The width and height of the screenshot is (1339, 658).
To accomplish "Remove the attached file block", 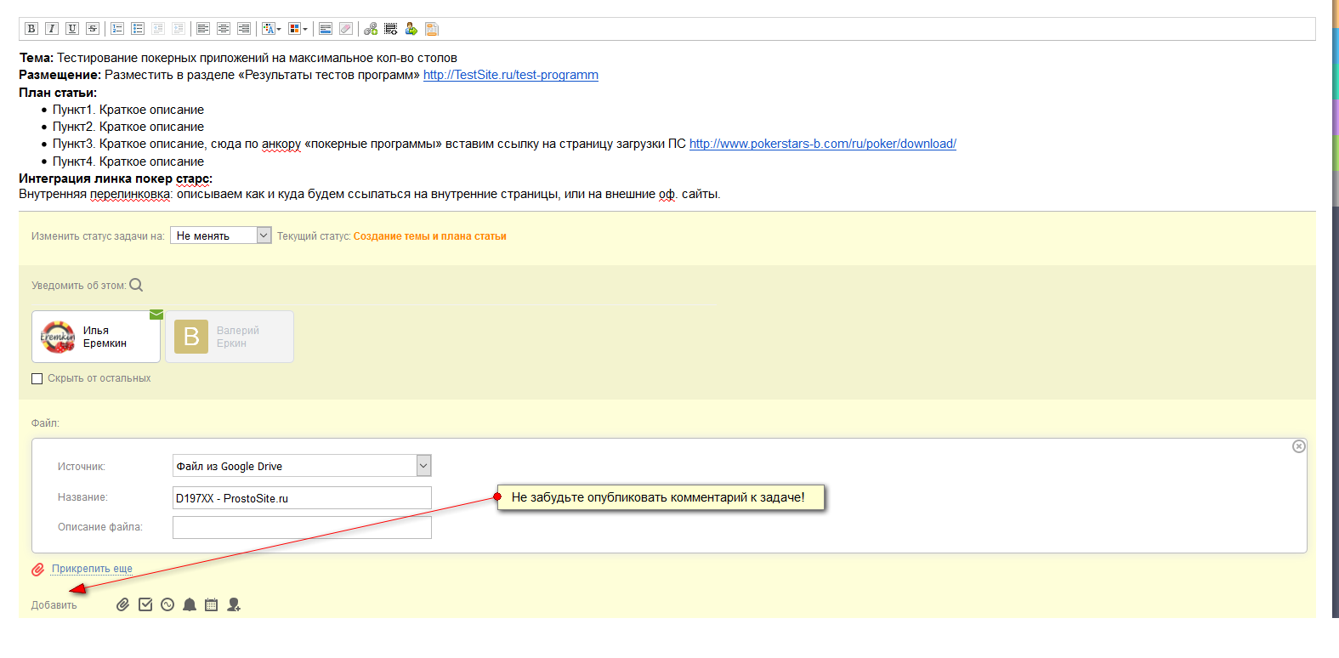I will click(1299, 446).
